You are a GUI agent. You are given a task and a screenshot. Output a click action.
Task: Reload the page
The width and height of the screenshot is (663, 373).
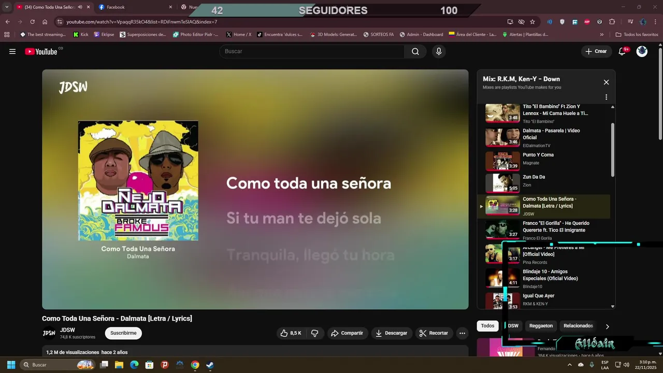click(x=32, y=22)
